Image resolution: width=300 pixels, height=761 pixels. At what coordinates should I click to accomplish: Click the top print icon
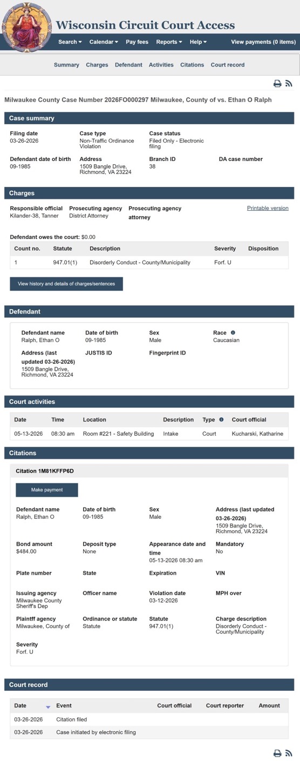click(x=277, y=83)
